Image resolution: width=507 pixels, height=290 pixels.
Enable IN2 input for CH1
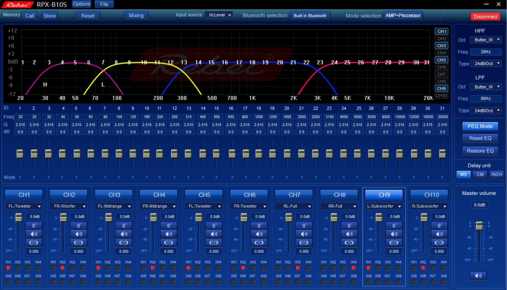click(x=18, y=268)
